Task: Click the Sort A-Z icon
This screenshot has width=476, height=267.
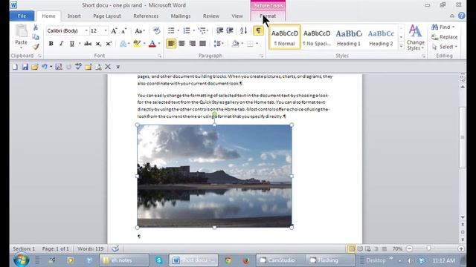Action: (x=243, y=30)
